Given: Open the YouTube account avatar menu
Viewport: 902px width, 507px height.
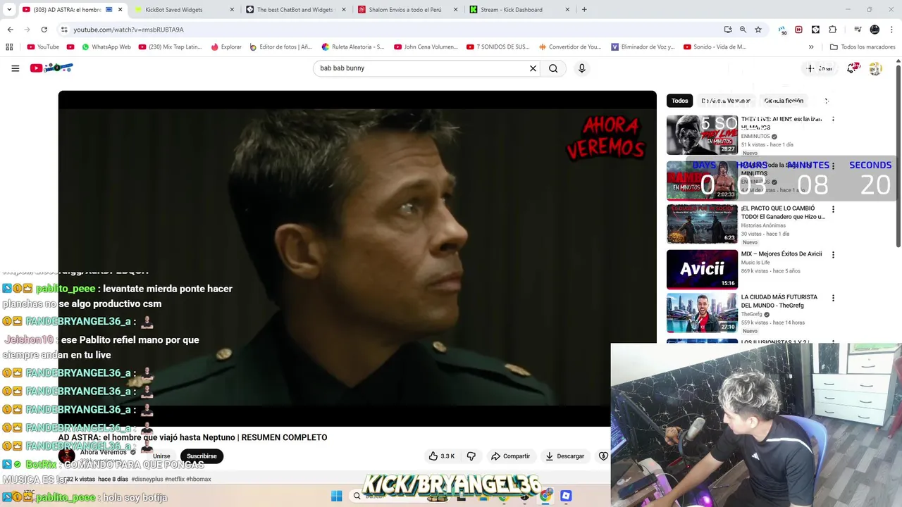Looking at the screenshot, I should [x=875, y=68].
